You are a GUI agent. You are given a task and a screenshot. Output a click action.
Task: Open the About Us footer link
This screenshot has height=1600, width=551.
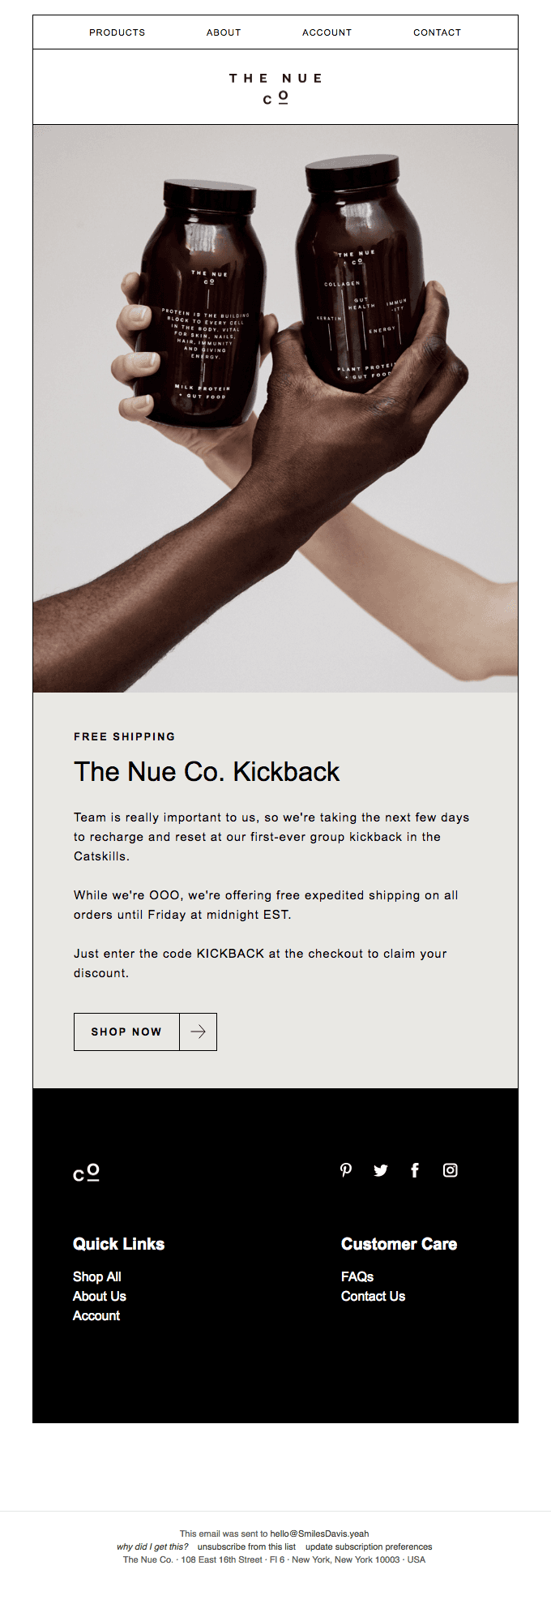click(100, 1296)
